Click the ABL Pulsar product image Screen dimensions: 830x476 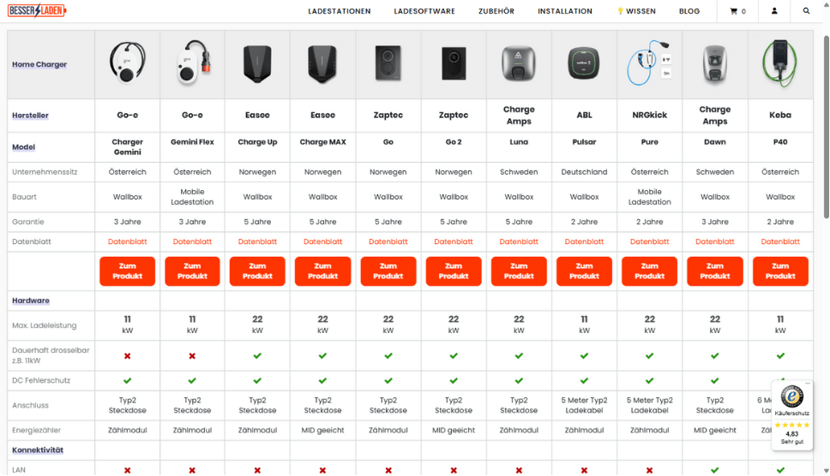coord(584,62)
